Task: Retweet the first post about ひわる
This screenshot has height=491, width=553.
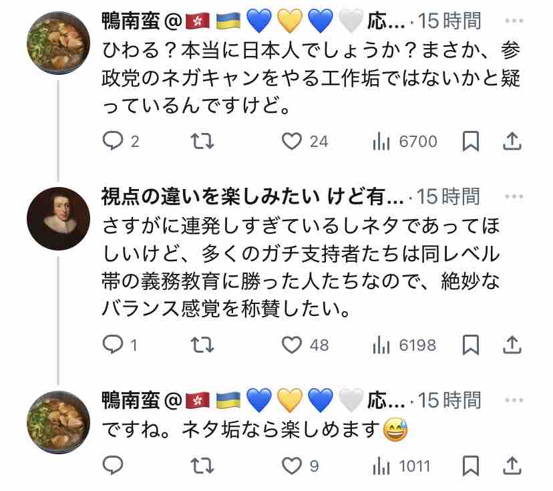Action: point(202,141)
